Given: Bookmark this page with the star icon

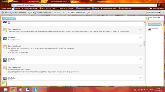Looking at the screenshot, I should (155, 5).
